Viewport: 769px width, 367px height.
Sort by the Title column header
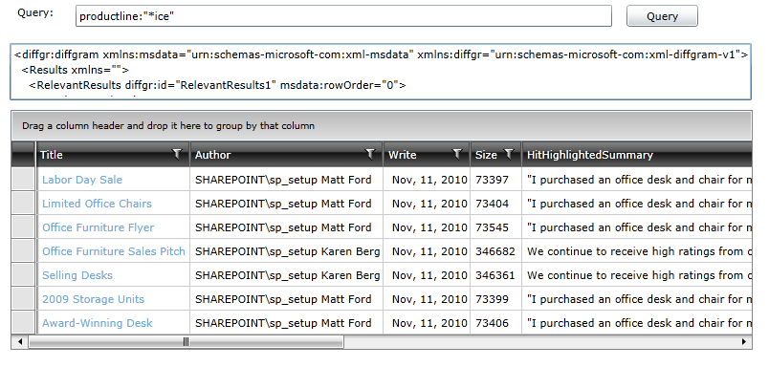(x=113, y=155)
